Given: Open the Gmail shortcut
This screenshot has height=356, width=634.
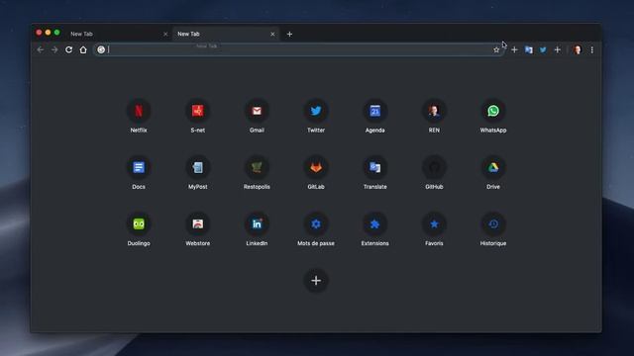Looking at the screenshot, I should pyautogui.click(x=257, y=116).
